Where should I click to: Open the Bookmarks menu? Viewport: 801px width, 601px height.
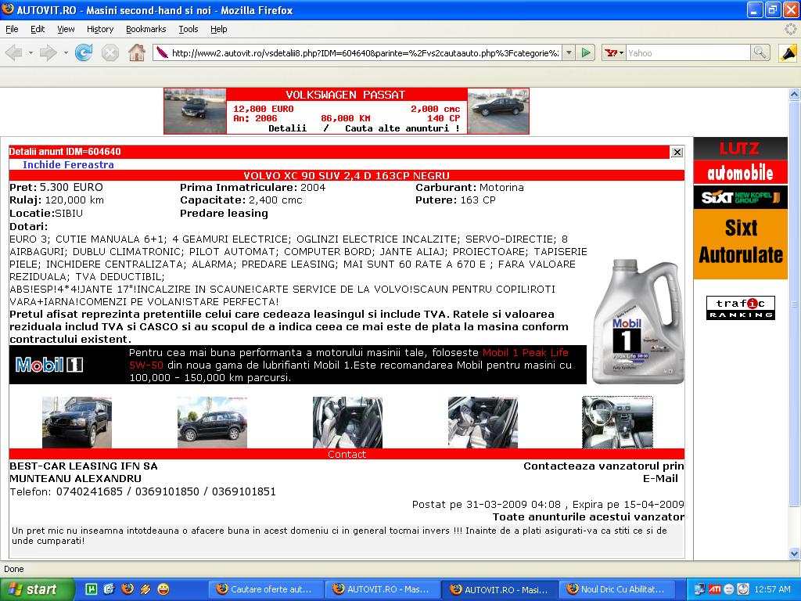pyautogui.click(x=145, y=29)
